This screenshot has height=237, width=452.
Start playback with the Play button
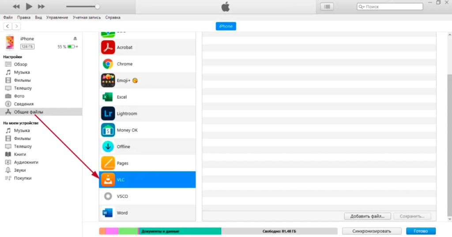click(x=29, y=6)
